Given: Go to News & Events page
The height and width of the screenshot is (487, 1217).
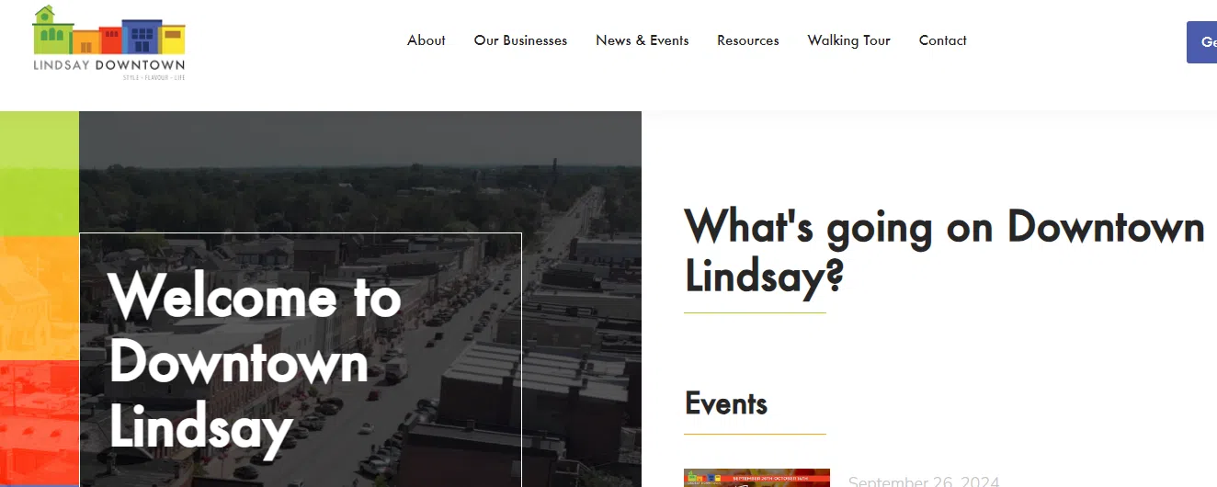Looking at the screenshot, I should 642,40.
